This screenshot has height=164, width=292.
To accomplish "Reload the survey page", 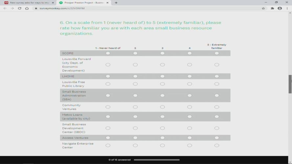I will click(20, 9).
